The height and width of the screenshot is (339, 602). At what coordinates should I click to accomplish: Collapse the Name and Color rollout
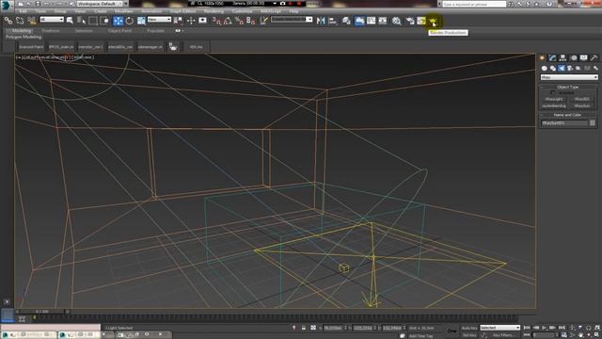pos(568,115)
